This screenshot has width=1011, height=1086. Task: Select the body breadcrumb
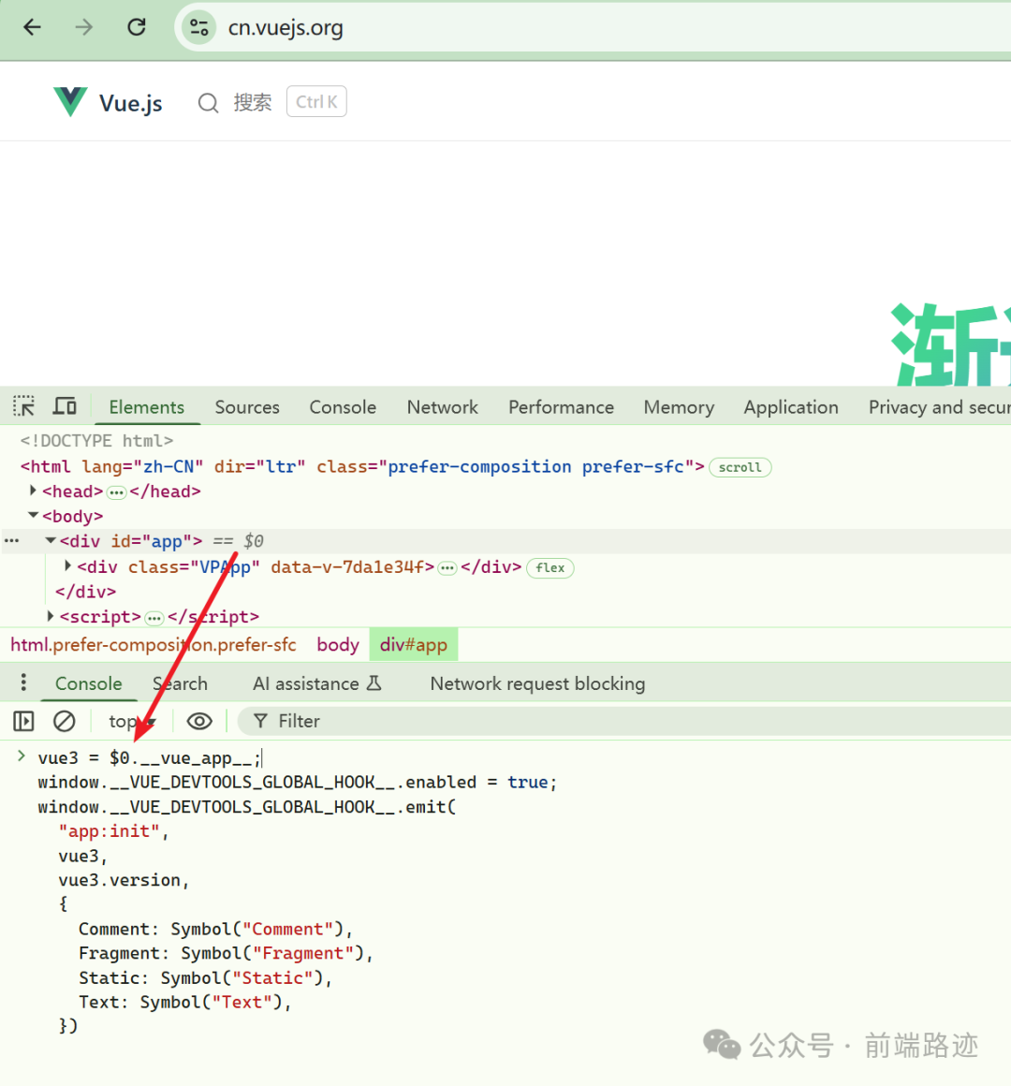338,645
